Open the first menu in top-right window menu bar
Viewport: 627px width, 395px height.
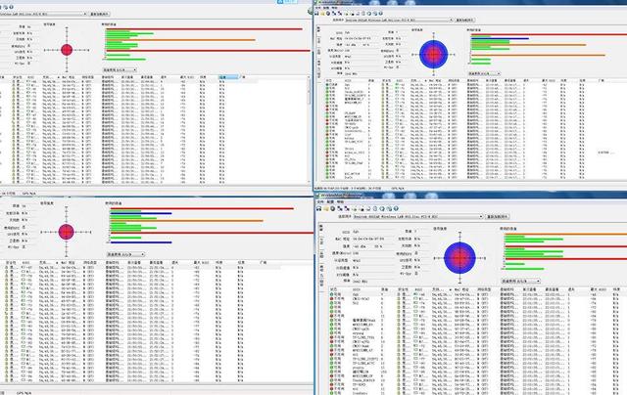point(317,8)
